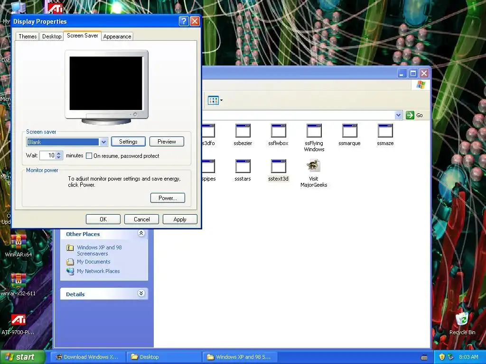Open winrar-x32-611 desktop icon
Image resolution: width=486 pixels, height=364 pixels.
tap(18, 284)
